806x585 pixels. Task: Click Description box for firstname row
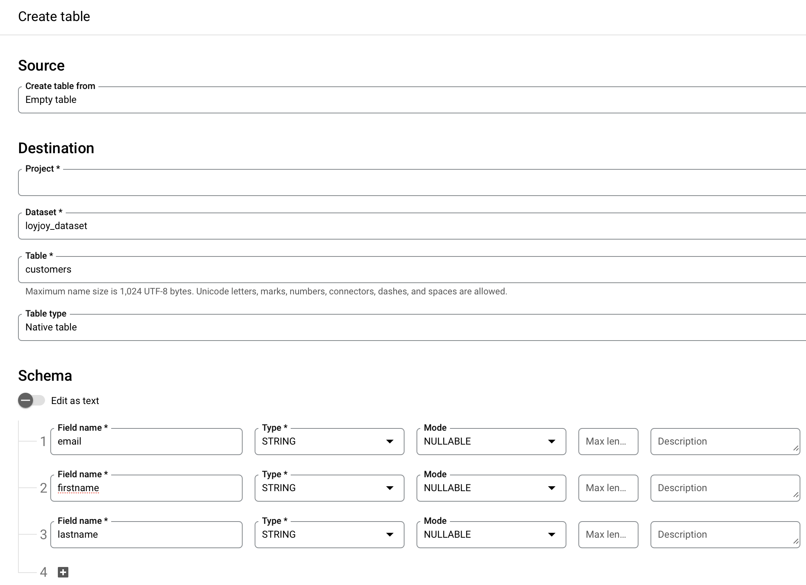pos(724,488)
